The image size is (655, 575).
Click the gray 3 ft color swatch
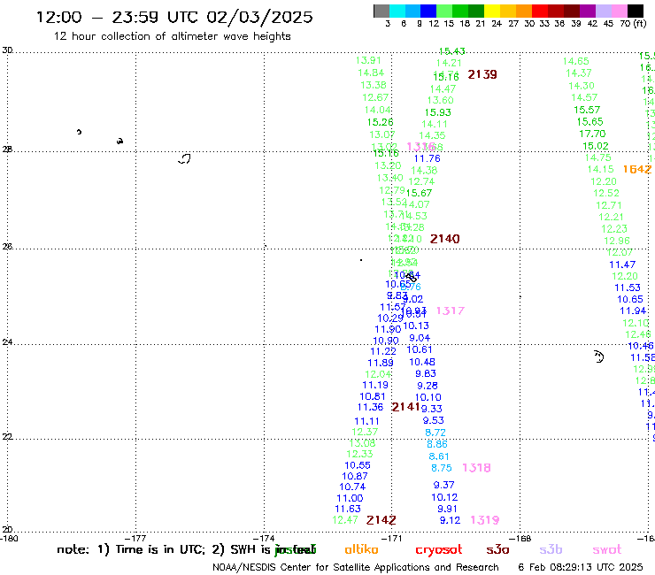381,11
